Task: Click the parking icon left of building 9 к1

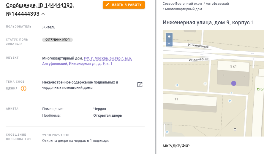Action: (x=205, y=84)
